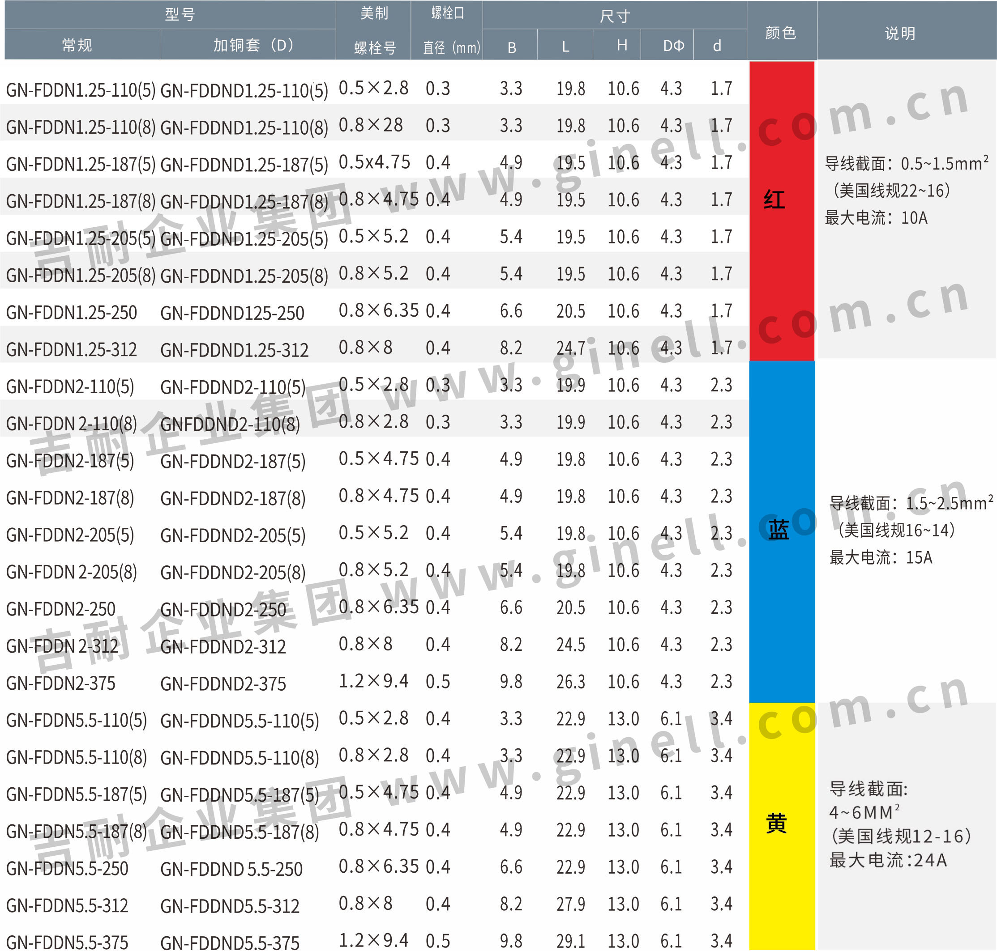Click the 最大电流:24A note text
The image size is (997, 951).
click(888, 860)
